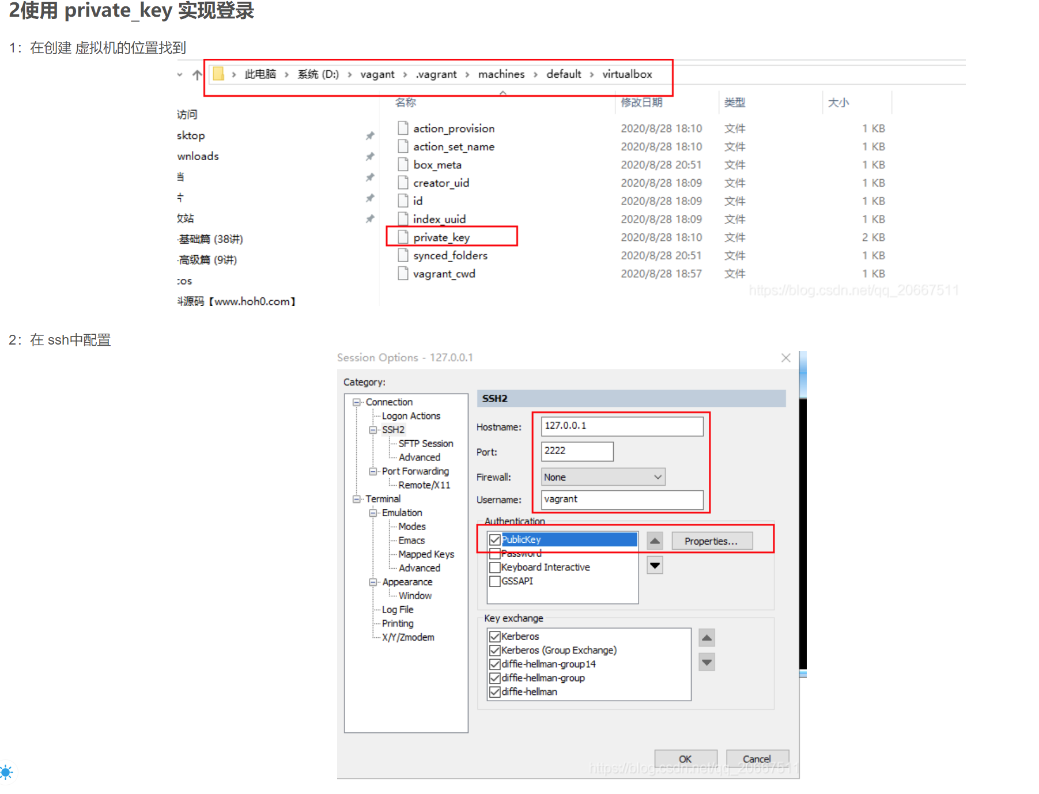Uncheck the Kerberos key exchange checkbox
1039x794 pixels.
tap(494, 637)
